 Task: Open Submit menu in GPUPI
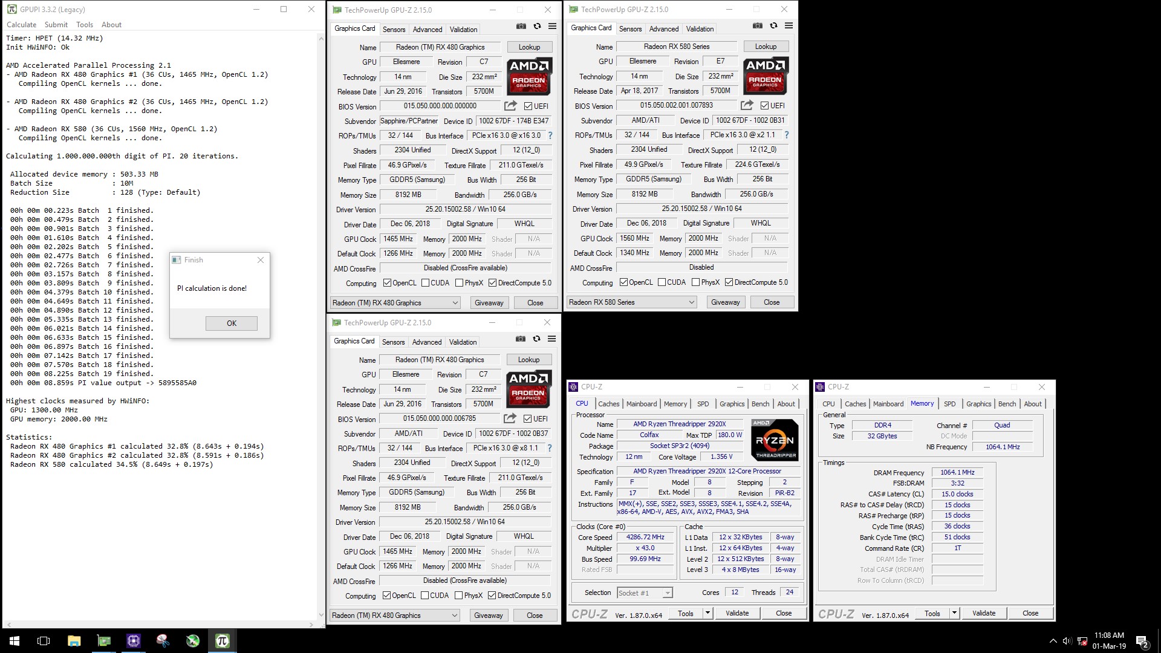click(56, 25)
